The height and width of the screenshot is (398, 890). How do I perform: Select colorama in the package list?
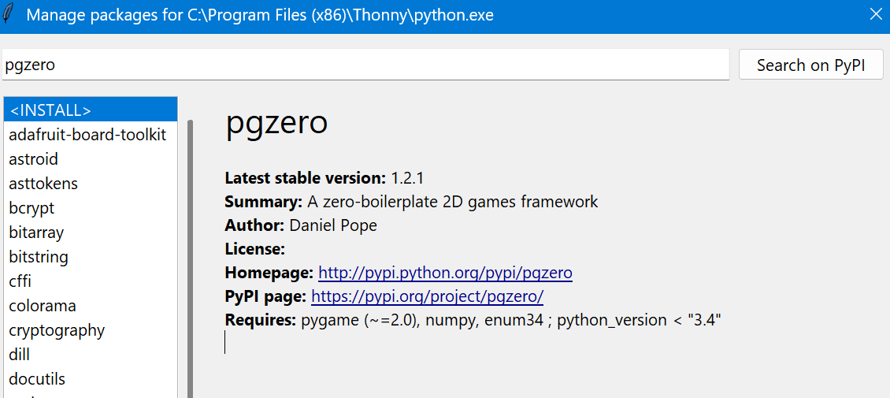tap(91, 306)
